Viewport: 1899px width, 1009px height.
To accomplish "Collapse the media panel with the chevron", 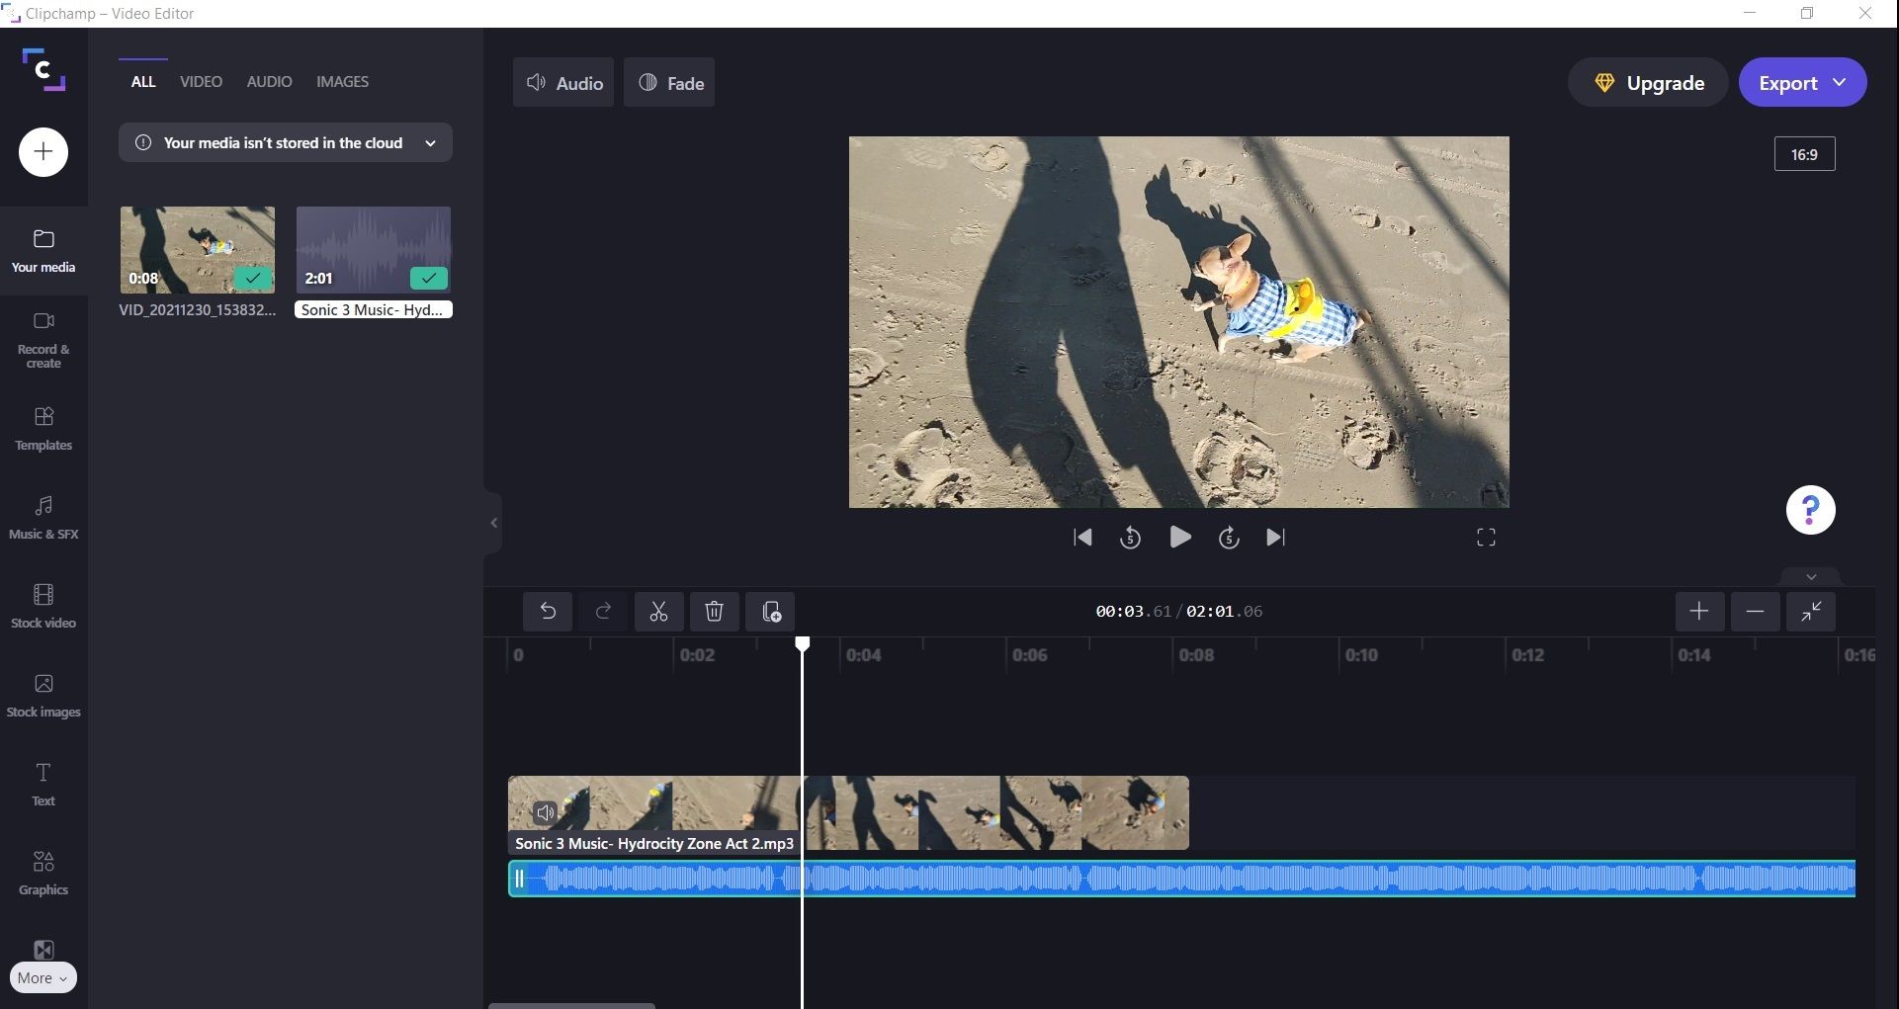I will click(x=493, y=523).
